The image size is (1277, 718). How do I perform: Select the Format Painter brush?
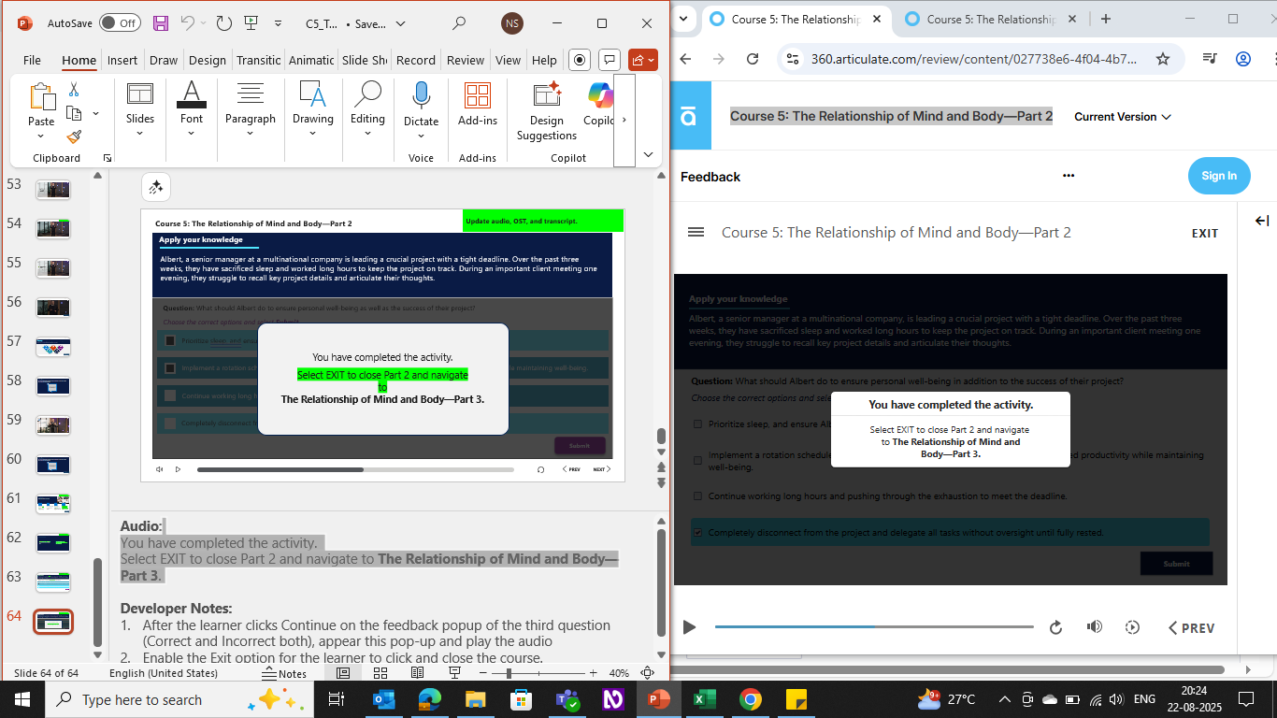74,136
